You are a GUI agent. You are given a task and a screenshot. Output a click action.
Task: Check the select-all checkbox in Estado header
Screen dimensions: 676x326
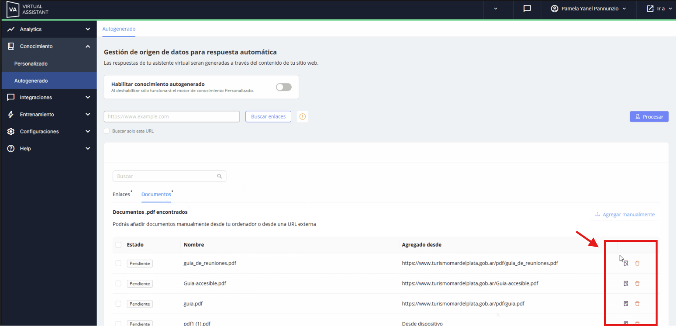118,245
